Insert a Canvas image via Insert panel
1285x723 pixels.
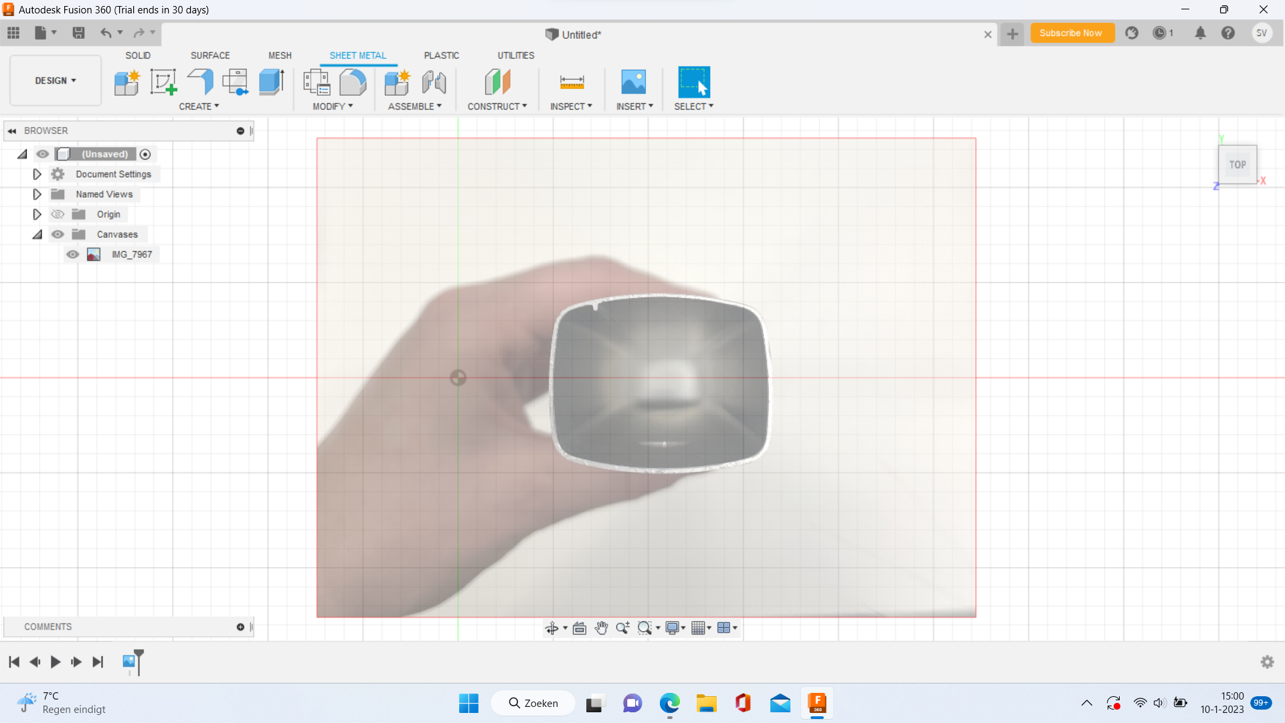(x=633, y=82)
